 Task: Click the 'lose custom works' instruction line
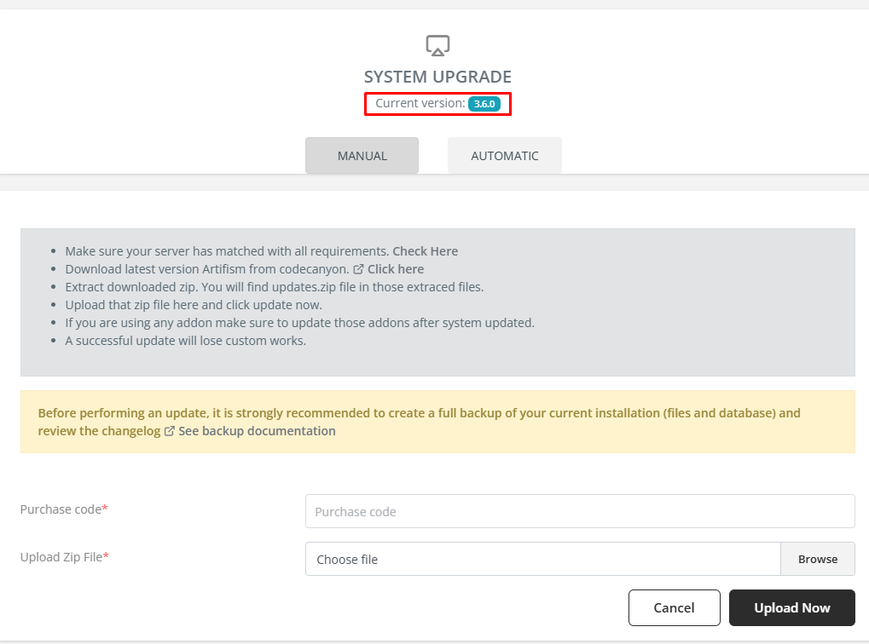pos(185,341)
